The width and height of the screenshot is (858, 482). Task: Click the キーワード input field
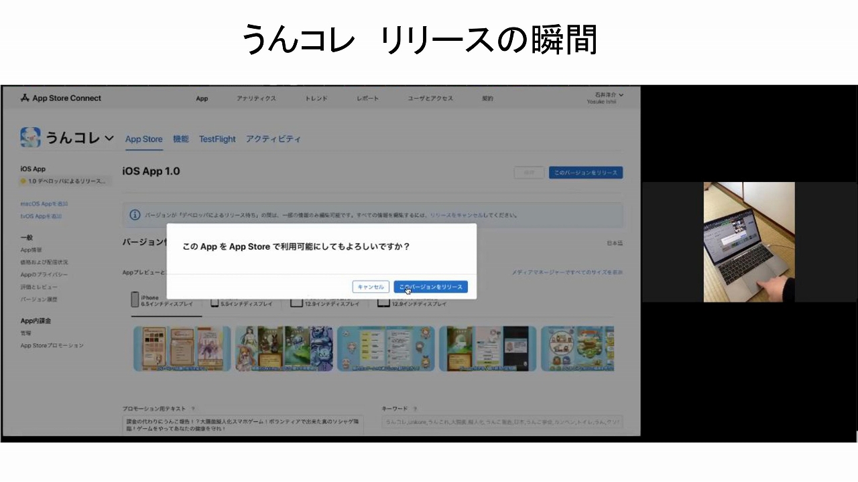(501, 422)
